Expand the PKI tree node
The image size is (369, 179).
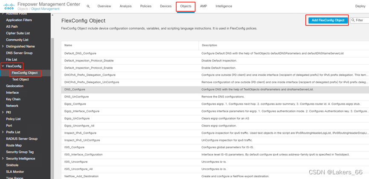3,112
